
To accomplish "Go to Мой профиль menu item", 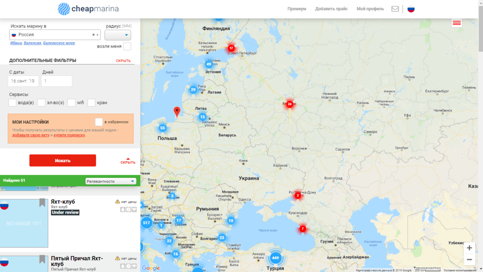I will click(370, 9).
